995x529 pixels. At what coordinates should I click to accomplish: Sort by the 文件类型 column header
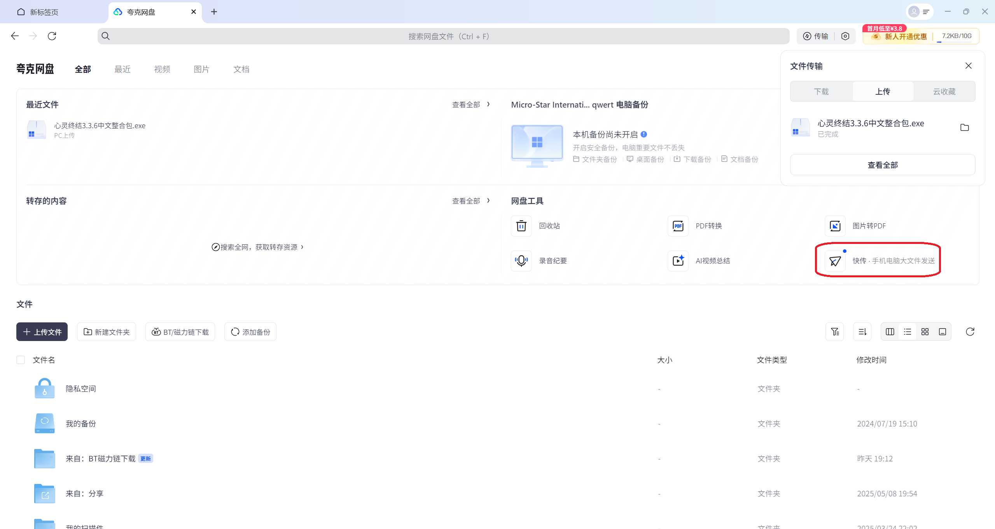tap(772, 360)
